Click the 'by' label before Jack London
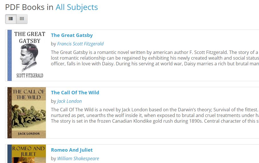Image resolution: width=259 pixels, height=163 pixels. click(54, 101)
